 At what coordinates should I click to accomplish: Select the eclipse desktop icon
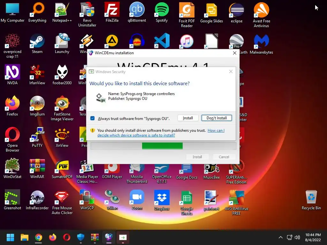pyautogui.click(x=237, y=13)
